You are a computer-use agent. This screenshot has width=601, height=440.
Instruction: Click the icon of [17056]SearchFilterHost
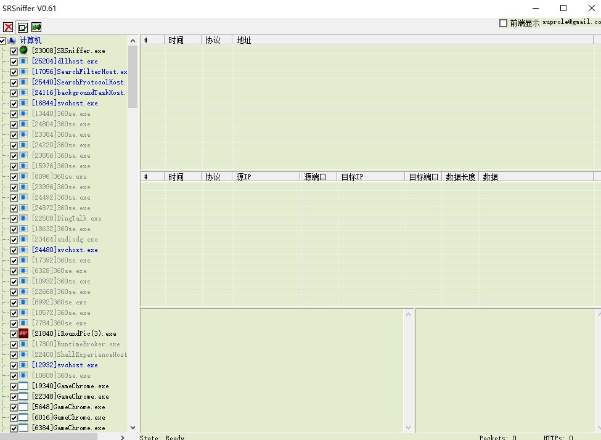(x=23, y=71)
